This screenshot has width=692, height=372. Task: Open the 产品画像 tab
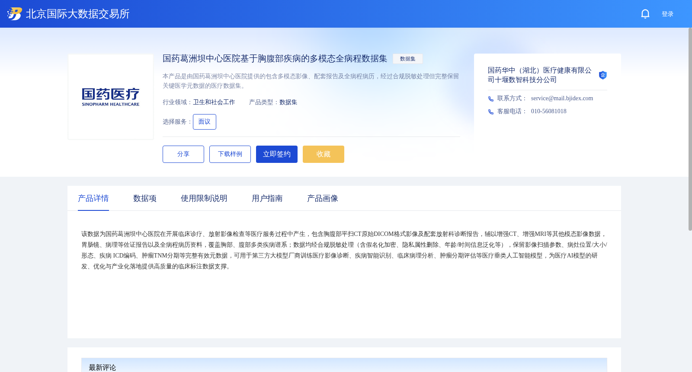[323, 198]
